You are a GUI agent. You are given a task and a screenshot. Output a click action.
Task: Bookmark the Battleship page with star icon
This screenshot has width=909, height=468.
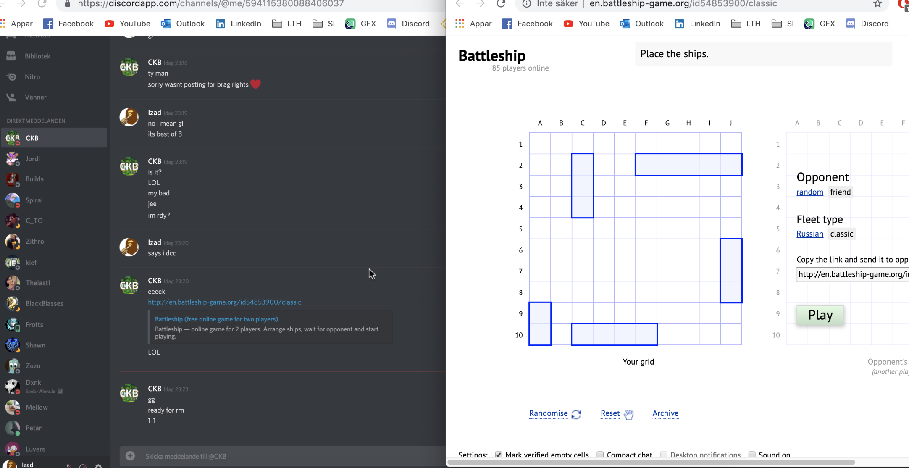pos(877,4)
